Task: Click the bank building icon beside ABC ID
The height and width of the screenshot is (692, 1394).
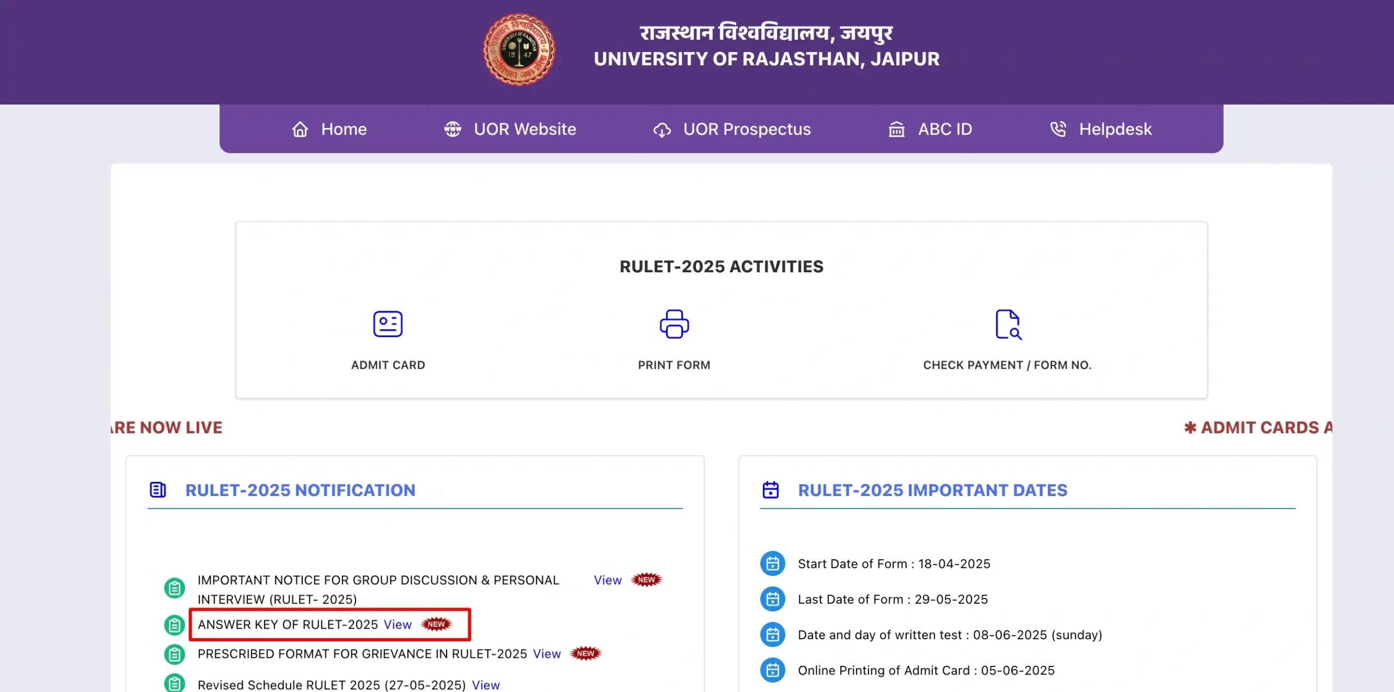Action: coord(896,130)
